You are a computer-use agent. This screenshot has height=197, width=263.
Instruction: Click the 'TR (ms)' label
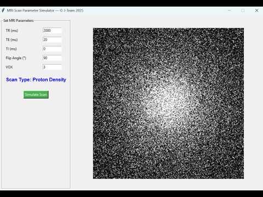pos(12,31)
